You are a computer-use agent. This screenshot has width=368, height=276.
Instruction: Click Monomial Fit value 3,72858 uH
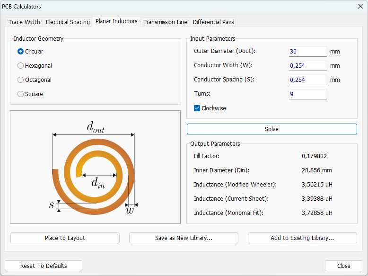(317, 213)
